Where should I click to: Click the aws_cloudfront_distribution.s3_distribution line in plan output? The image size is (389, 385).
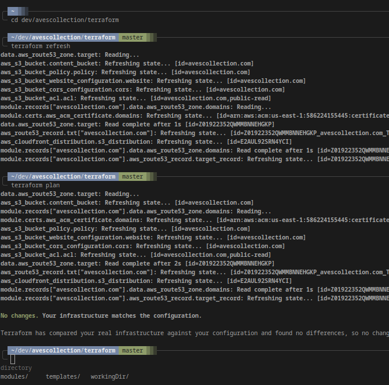[146, 281]
